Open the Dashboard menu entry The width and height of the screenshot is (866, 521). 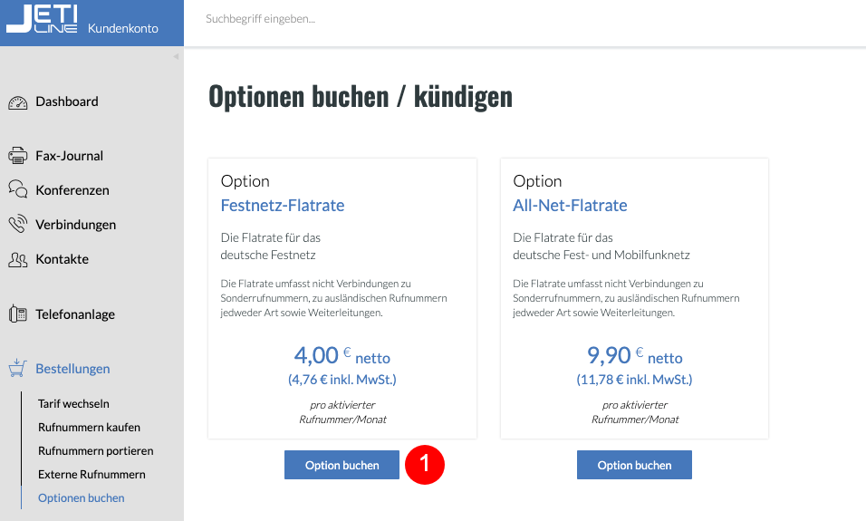click(x=67, y=101)
